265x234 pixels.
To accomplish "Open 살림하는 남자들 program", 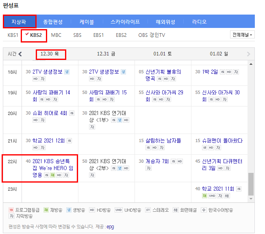I will pos(163,140).
